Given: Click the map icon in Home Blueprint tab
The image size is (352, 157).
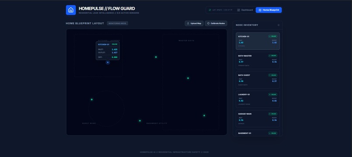Looking at the screenshot, I should 260,10.
